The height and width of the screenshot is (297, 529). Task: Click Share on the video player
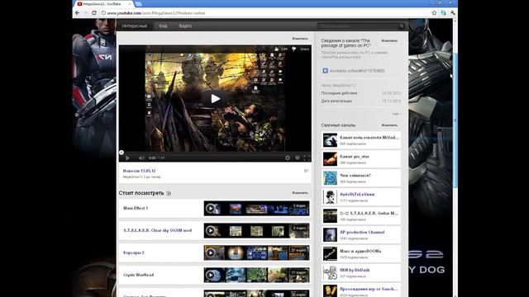click(304, 49)
